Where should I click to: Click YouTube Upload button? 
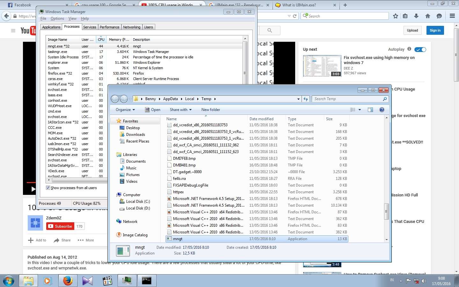tap(412, 30)
